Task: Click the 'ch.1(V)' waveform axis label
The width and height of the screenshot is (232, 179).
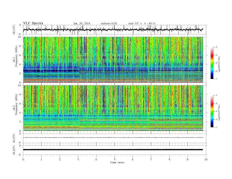Action: tap(14, 30)
